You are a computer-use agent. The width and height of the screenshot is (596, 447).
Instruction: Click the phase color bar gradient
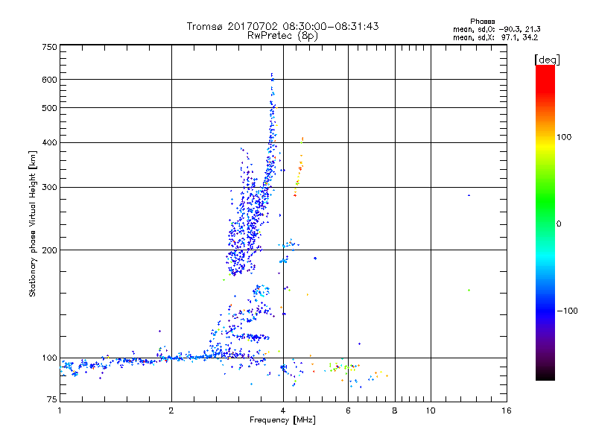(545, 223)
